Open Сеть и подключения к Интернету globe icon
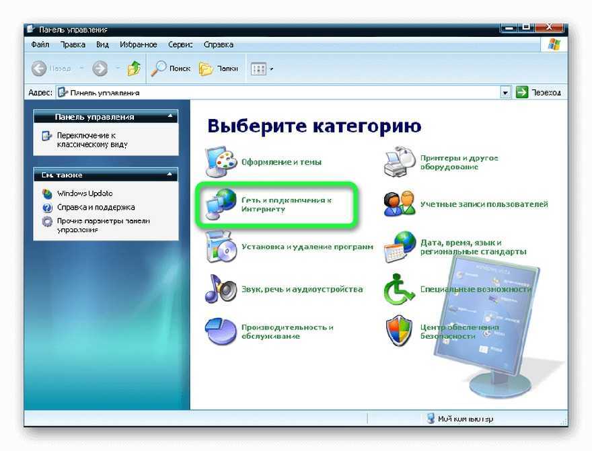Viewport: 592px width, 451px height. (221, 204)
